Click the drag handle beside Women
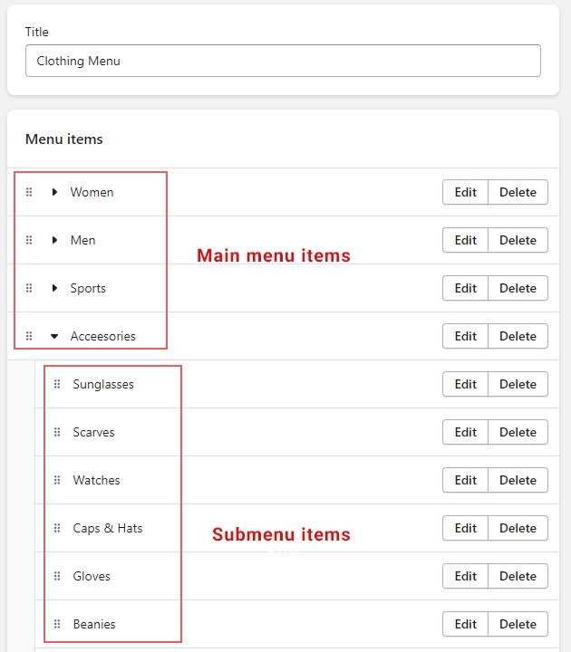This screenshot has height=652, width=571. pos(29,192)
